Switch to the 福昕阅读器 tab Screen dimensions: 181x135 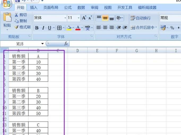click(147, 8)
